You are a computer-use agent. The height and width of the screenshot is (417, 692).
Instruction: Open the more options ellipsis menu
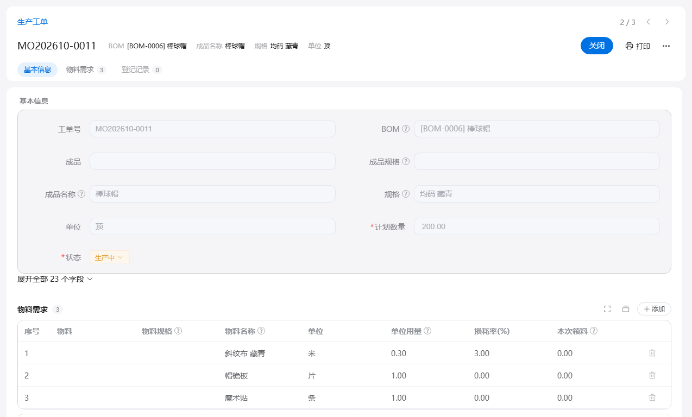click(x=666, y=46)
